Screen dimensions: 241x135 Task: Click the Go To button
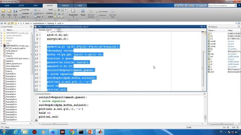point(38,13)
